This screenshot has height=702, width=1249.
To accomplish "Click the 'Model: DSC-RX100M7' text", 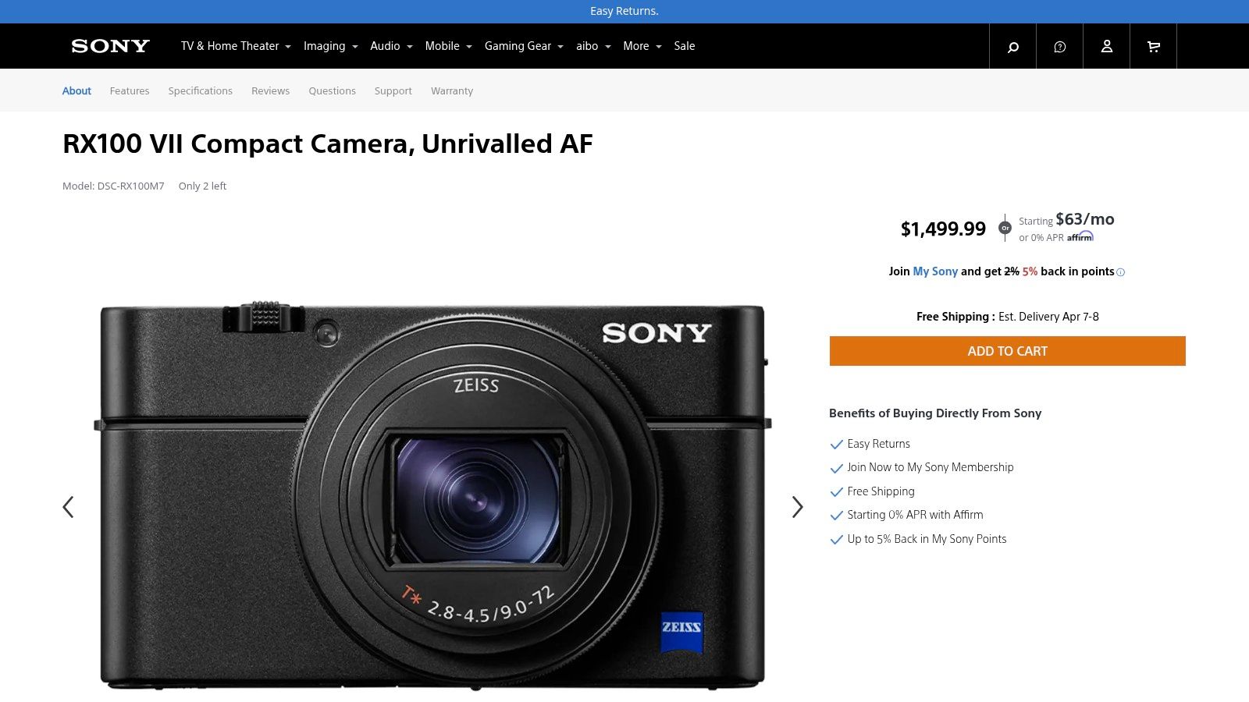I will pos(113,186).
